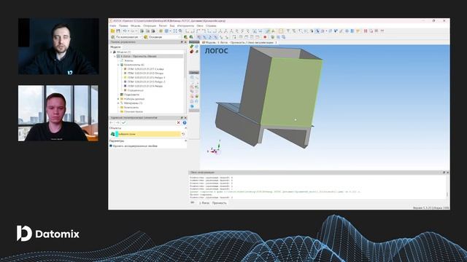Image resolution: width=467 pixels, height=262 pixels.
Task: Switch to the 1. Логос Прочность bottom tab
Action: click(212, 203)
